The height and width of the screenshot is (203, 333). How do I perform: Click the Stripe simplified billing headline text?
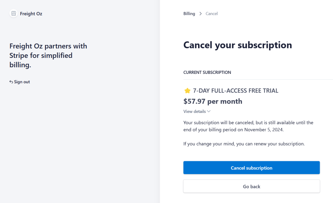pos(48,55)
